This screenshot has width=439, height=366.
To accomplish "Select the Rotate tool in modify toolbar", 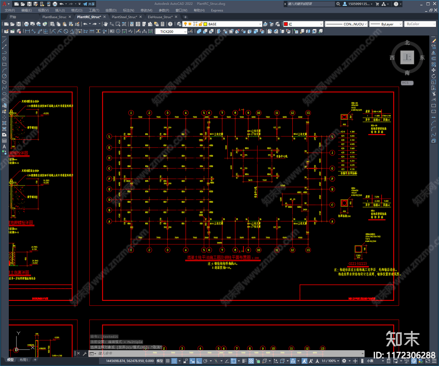I will click(x=434, y=76).
